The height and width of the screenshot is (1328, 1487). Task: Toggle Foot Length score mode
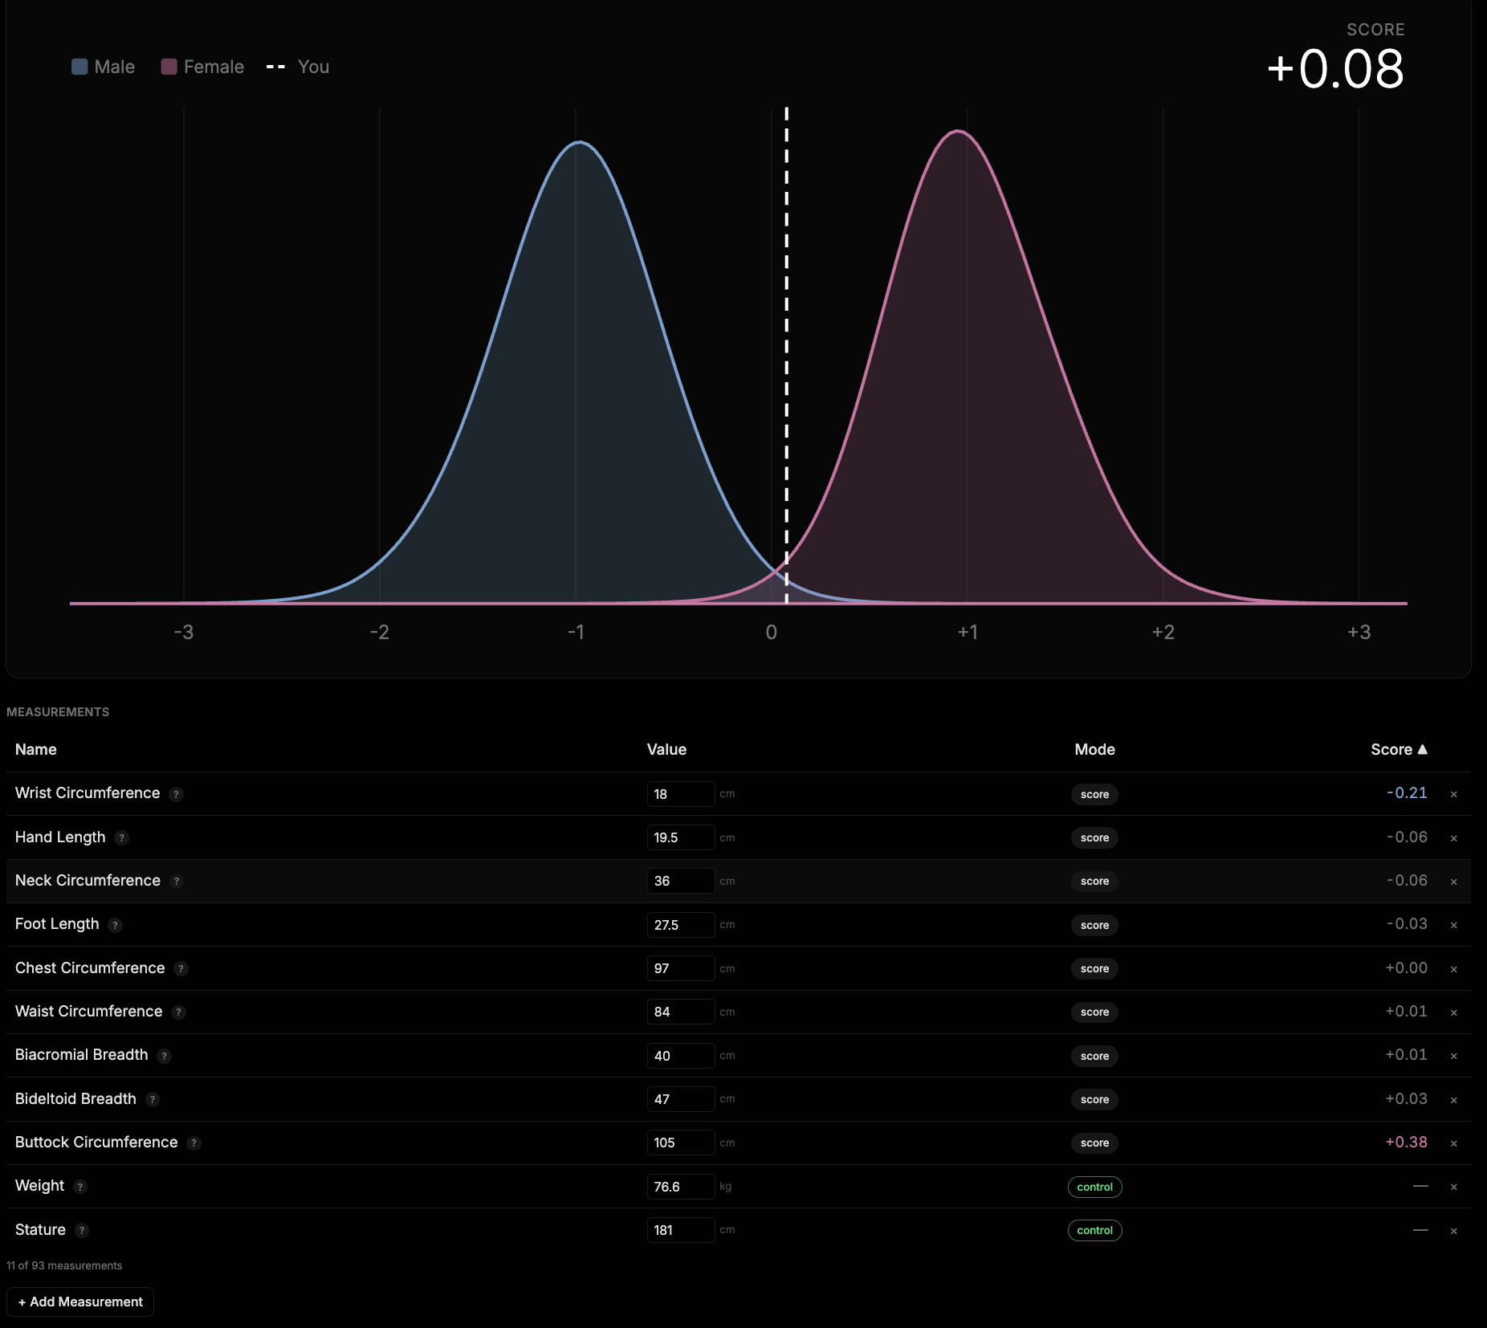click(1094, 925)
